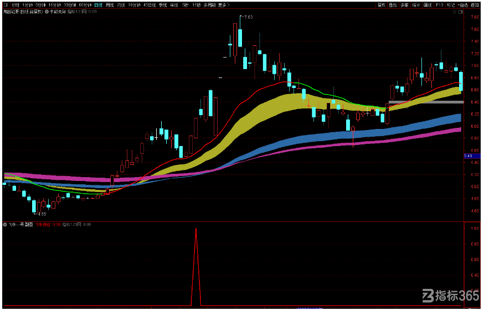Switch to 5分钟 timeframe

(x=40, y=5)
